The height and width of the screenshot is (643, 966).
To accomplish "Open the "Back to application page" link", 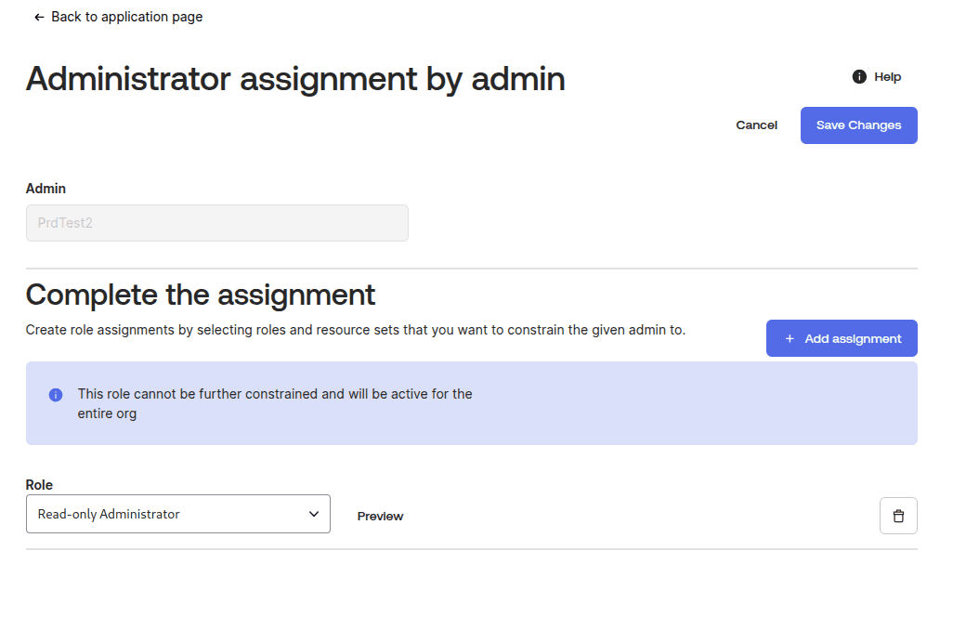I will (126, 17).
